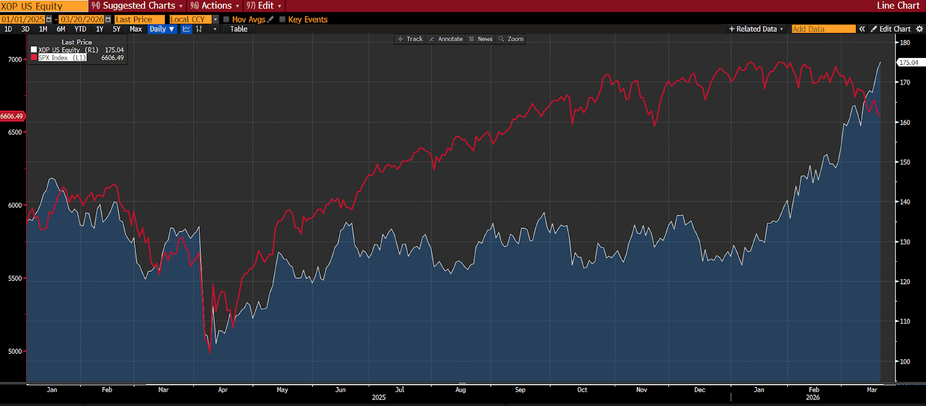Open the start date calendar picker

click(x=49, y=20)
